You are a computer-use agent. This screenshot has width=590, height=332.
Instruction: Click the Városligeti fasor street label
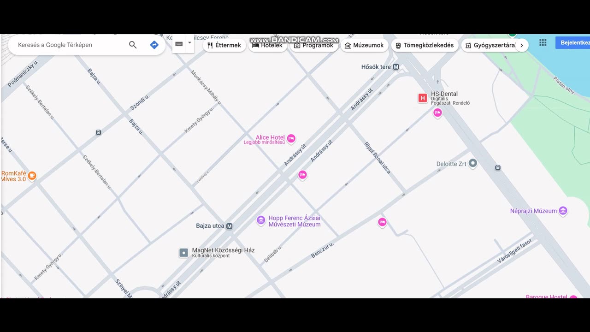click(514, 251)
